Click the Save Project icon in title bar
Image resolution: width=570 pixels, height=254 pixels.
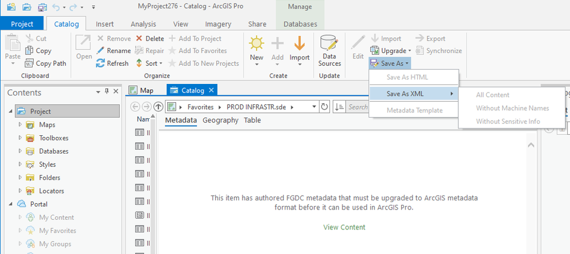pos(43,6)
